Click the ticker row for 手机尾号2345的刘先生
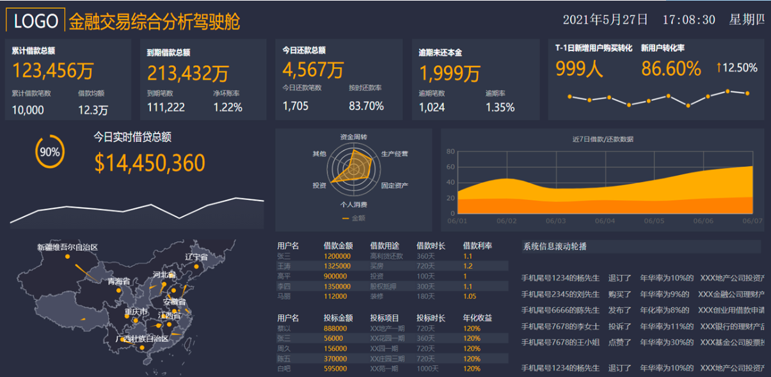 [x=642, y=294]
